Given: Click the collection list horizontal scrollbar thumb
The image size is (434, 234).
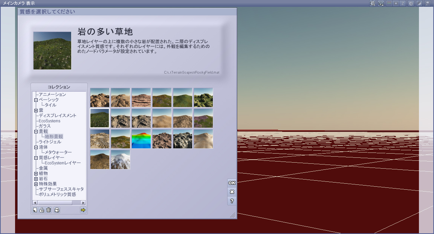Looking at the screenshot, I should pos(55,203).
